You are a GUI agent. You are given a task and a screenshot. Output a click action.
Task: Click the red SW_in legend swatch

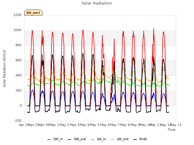49,140
